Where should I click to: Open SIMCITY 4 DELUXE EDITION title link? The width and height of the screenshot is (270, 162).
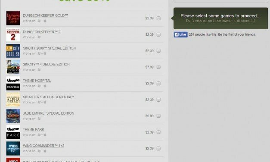[x=47, y=65]
